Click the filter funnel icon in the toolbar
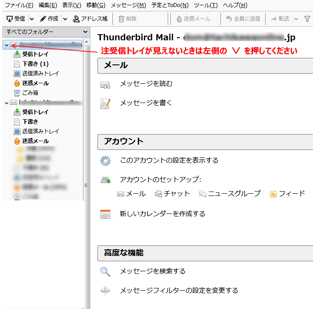 (307, 19)
